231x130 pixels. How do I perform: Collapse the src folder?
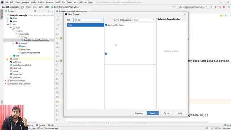pos(8,25)
